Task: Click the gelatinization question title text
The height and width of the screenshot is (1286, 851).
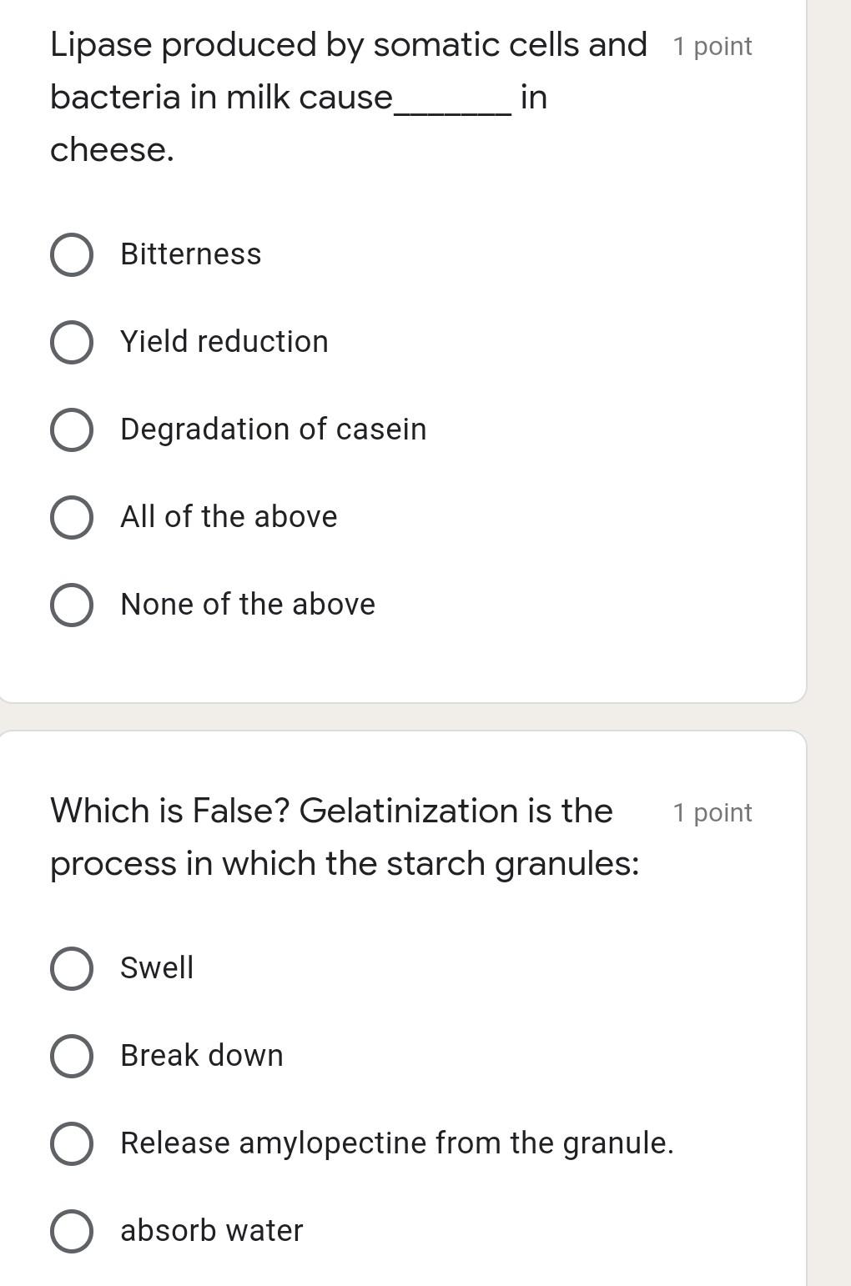Action: click(x=344, y=836)
